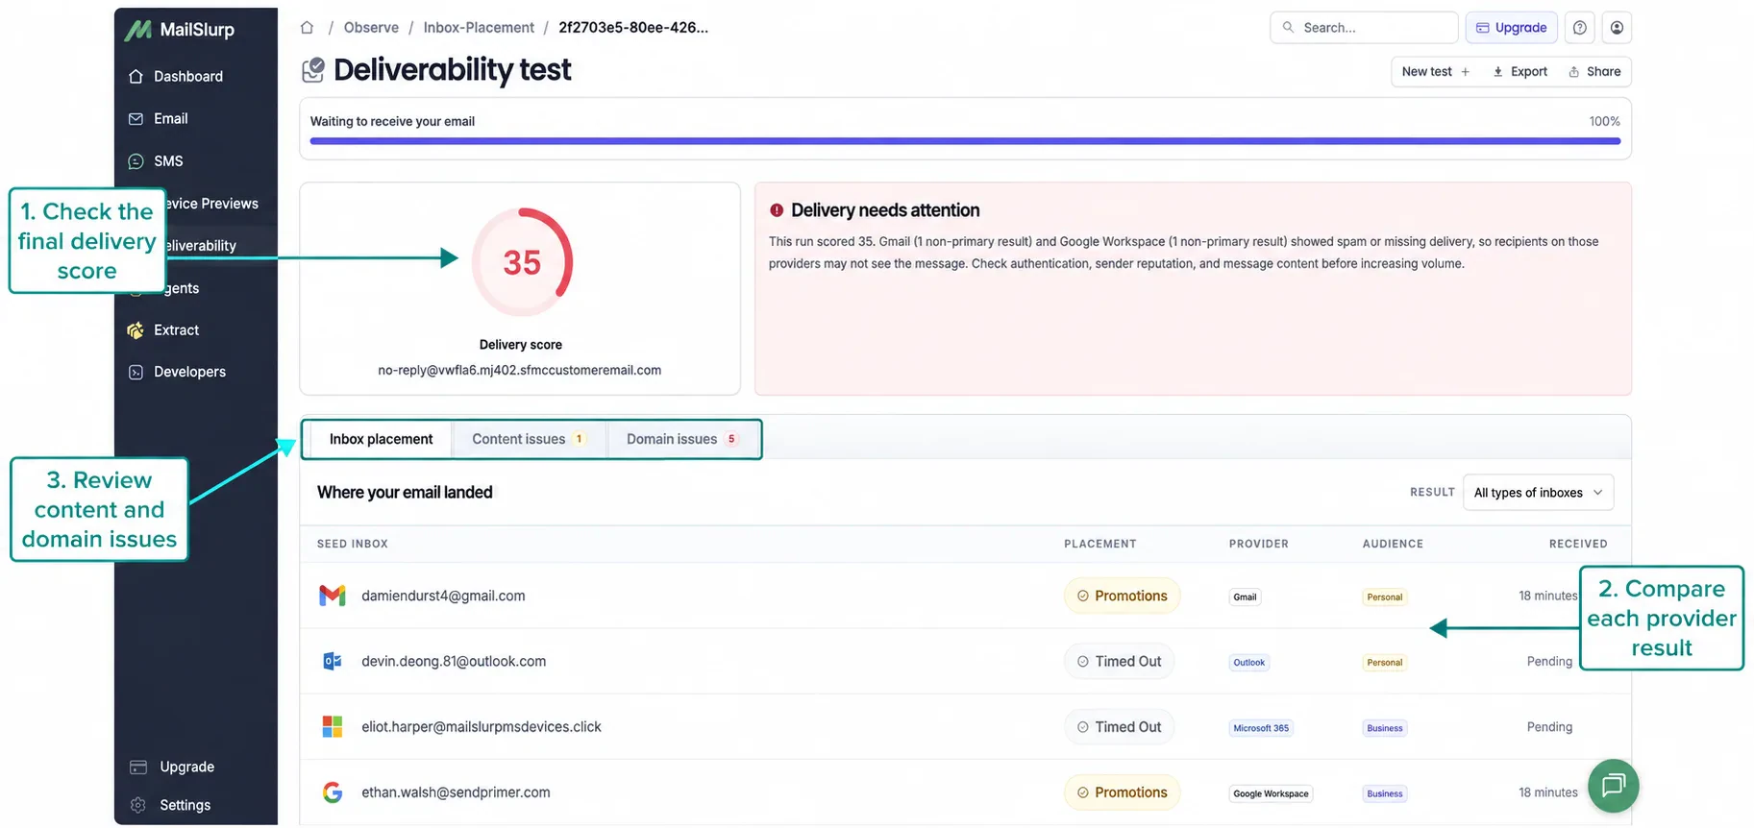This screenshot has height=828, width=1754.
Task: Click the Google icon for ethan.walsh row
Action: click(333, 792)
